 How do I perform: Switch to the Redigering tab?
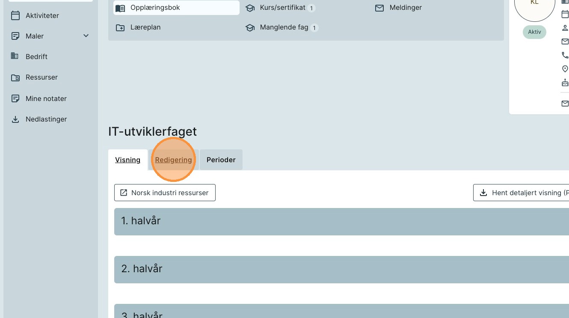[173, 160]
